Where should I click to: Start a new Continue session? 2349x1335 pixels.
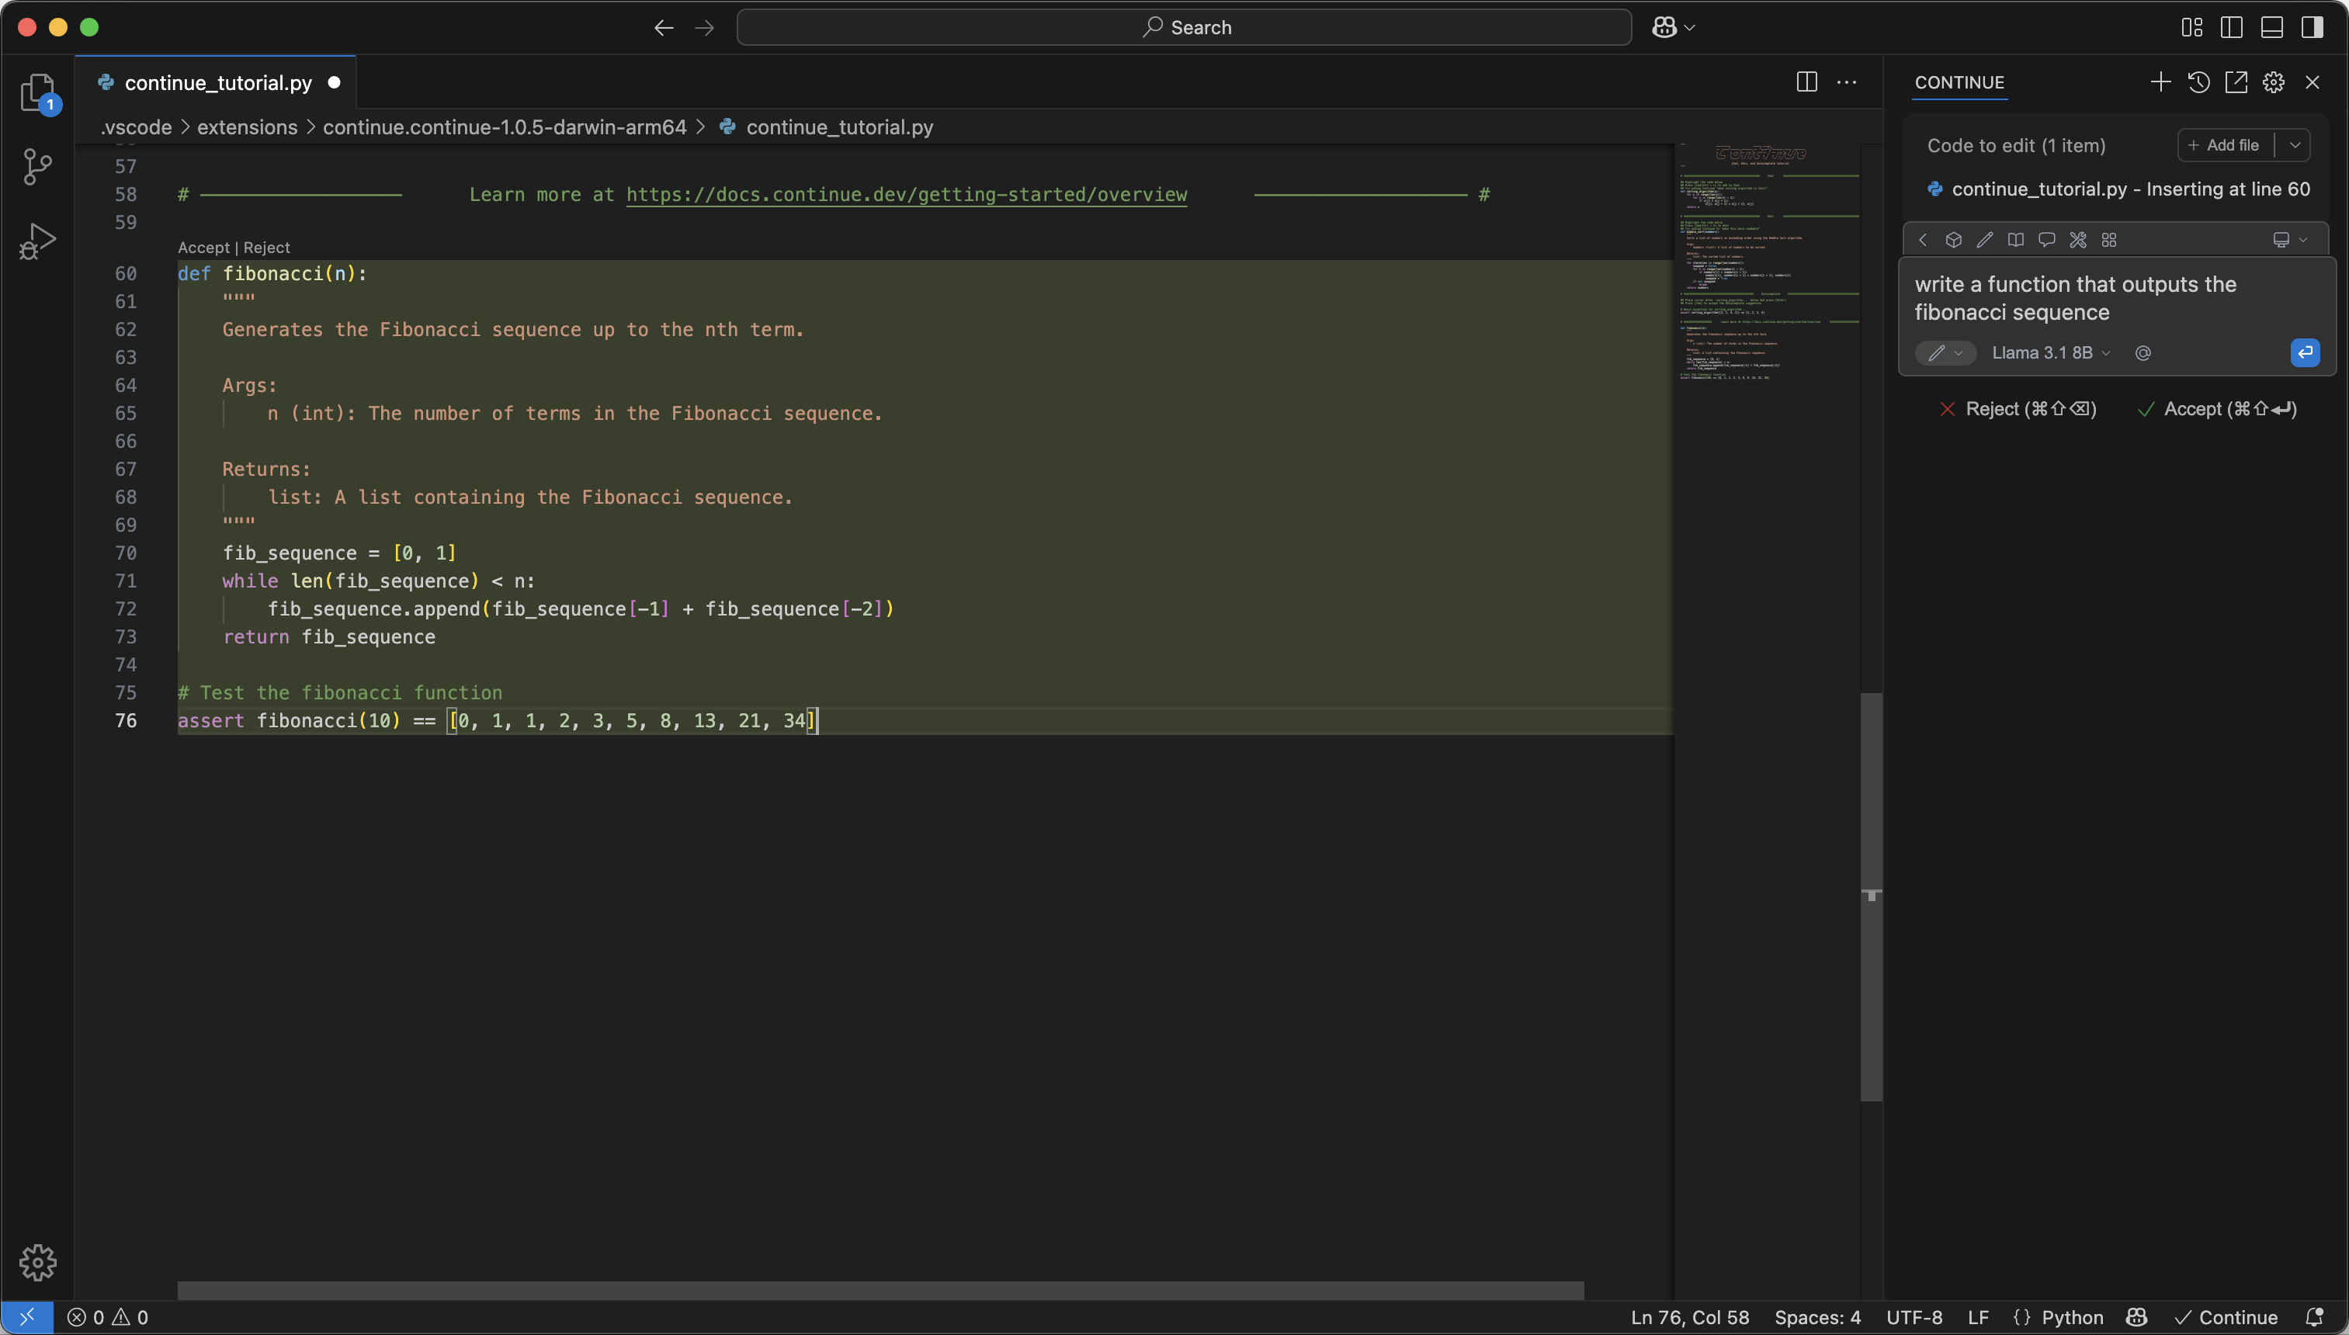coord(2160,81)
